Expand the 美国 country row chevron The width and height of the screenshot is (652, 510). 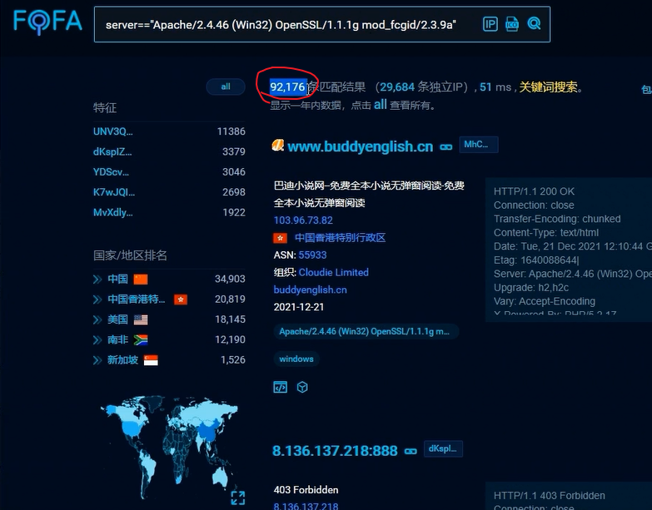[x=97, y=319]
